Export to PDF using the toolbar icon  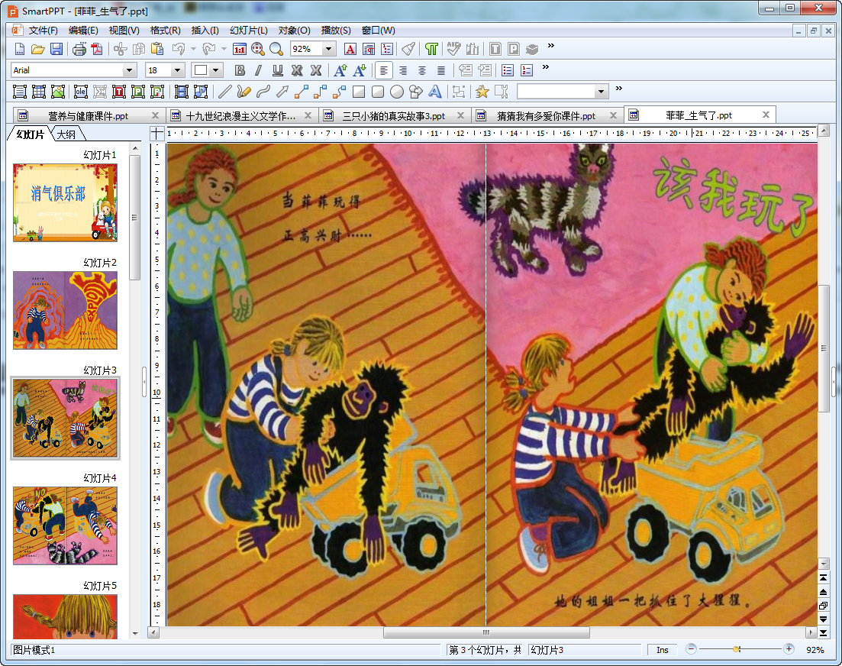point(97,49)
